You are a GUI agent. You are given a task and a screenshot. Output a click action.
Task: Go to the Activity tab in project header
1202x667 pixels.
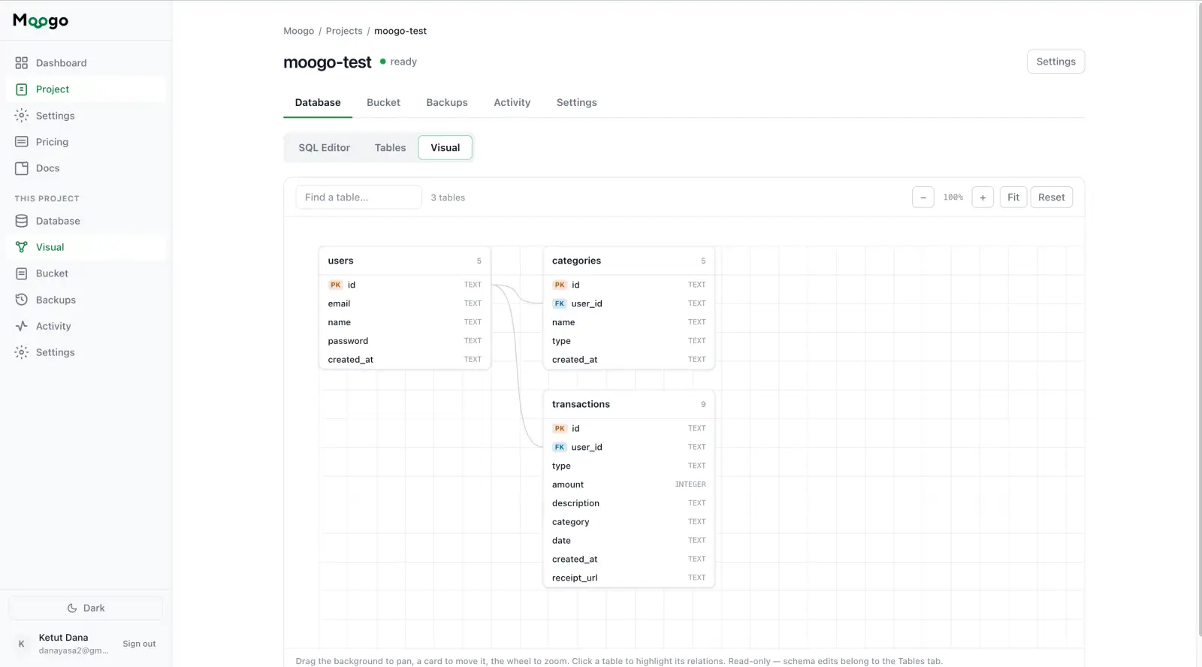click(x=512, y=103)
